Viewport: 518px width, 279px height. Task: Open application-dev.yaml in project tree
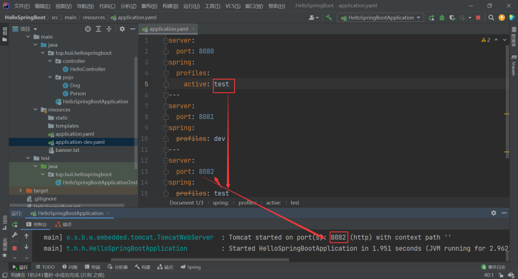tap(79, 142)
